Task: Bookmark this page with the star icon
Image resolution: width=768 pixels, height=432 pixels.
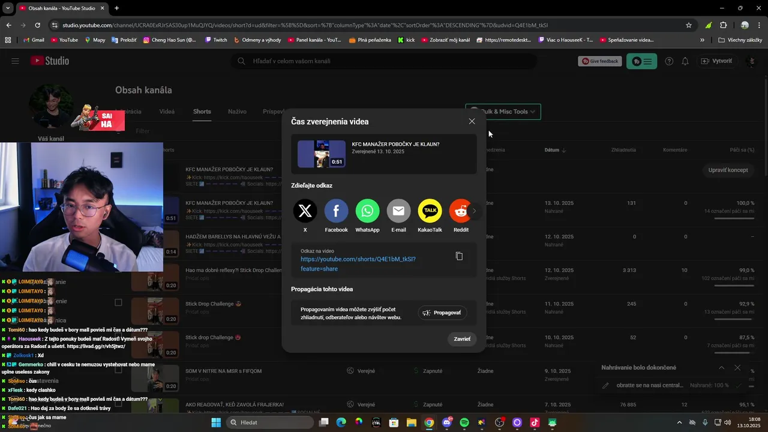Action: click(x=689, y=25)
